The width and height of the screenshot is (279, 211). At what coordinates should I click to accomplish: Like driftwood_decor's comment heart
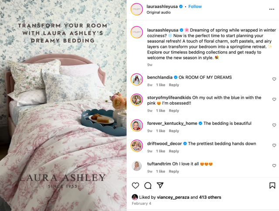274,145
